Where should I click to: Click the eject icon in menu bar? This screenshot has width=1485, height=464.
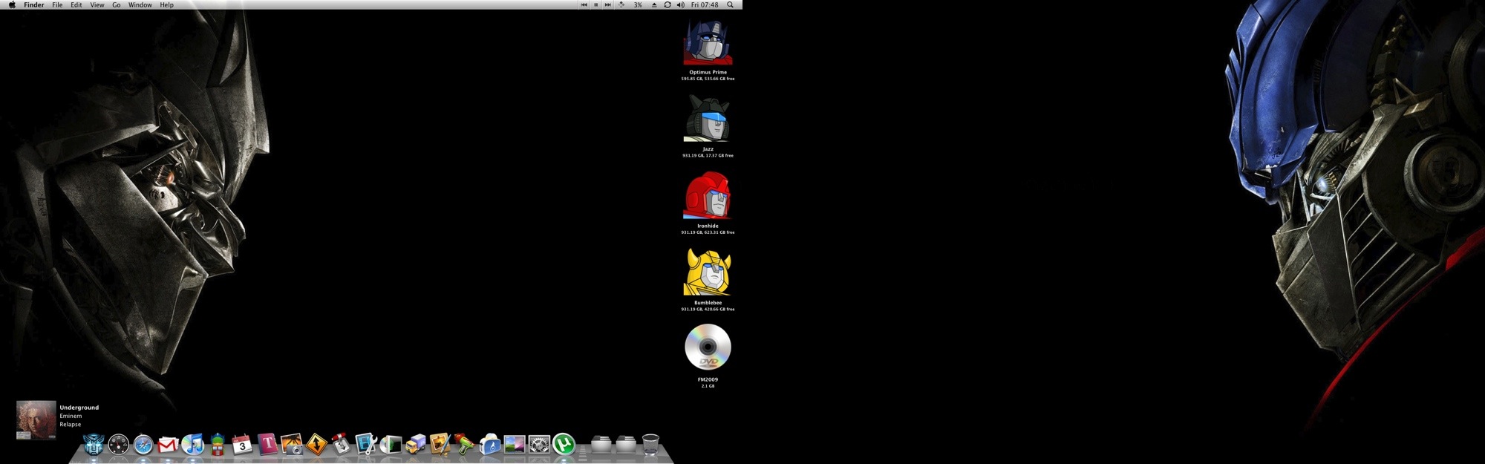(654, 4)
